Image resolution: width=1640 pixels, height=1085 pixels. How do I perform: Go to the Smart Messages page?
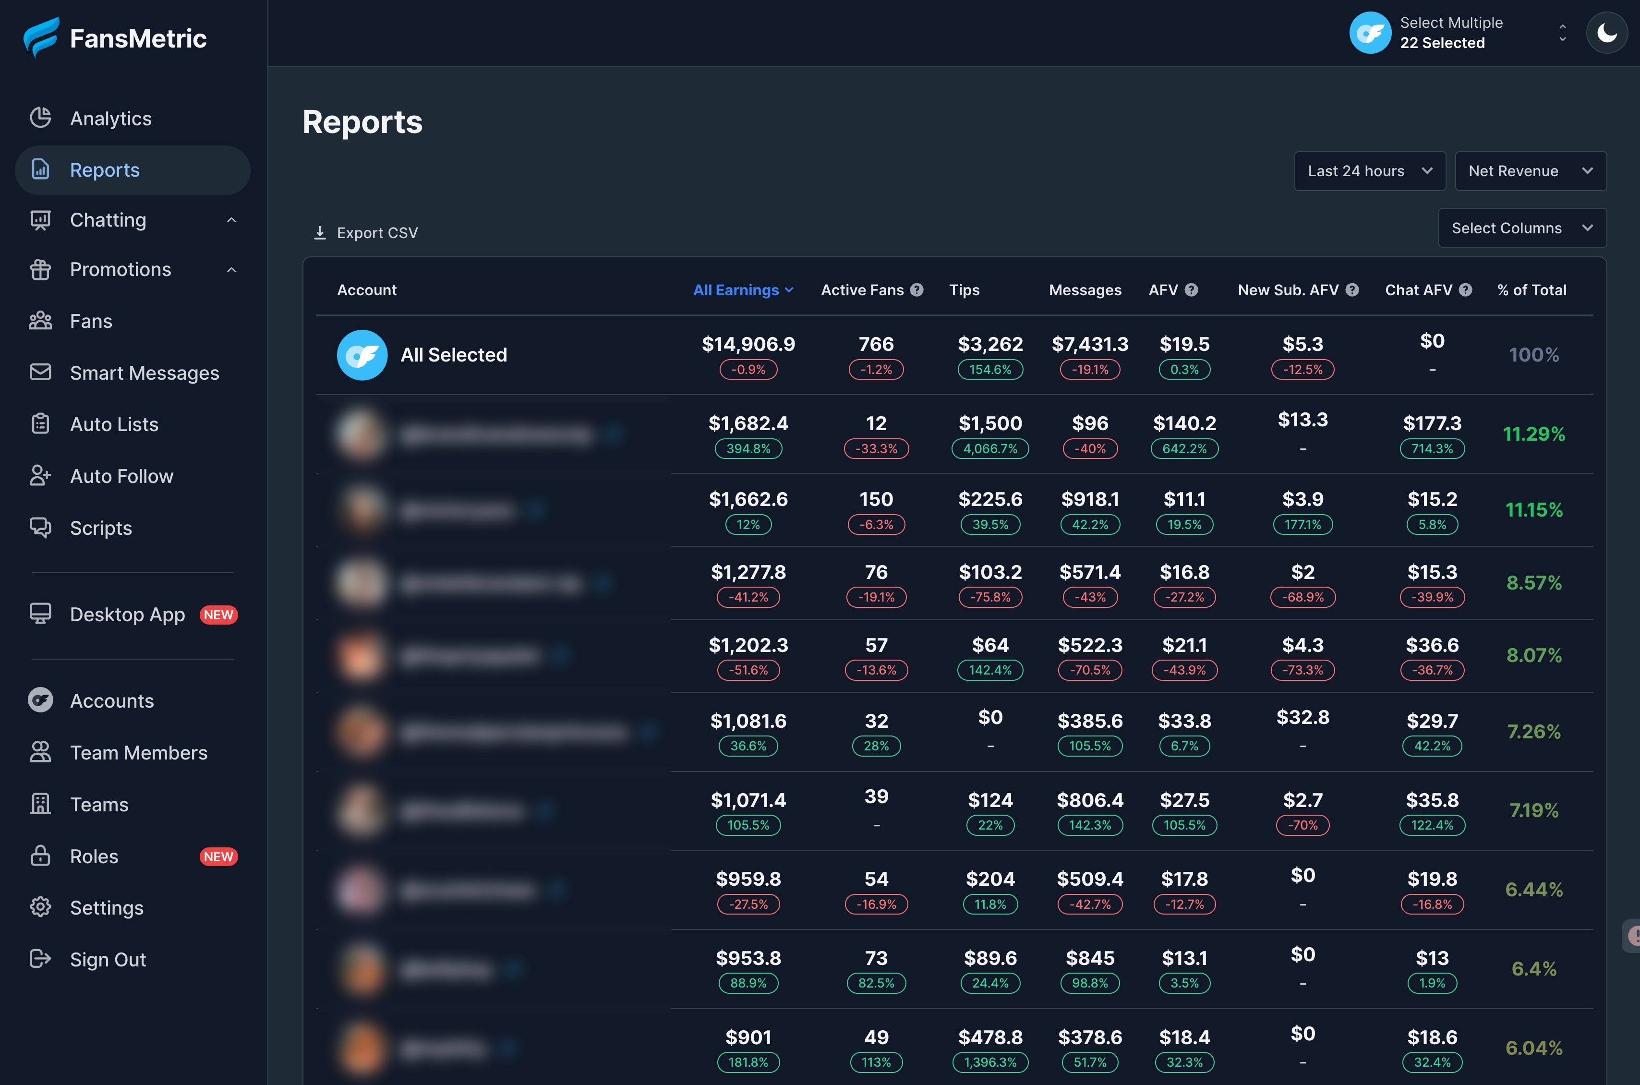(x=132, y=372)
